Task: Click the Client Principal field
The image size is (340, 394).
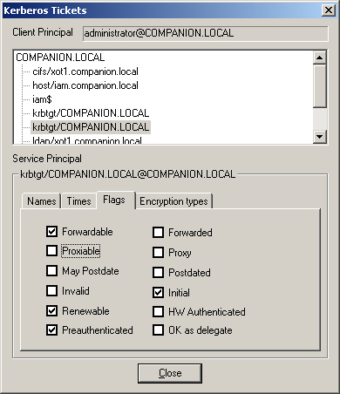Action: (x=206, y=33)
